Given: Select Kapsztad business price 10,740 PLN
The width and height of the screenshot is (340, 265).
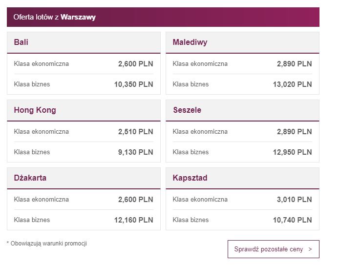Looking at the screenshot, I should point(293,220).
